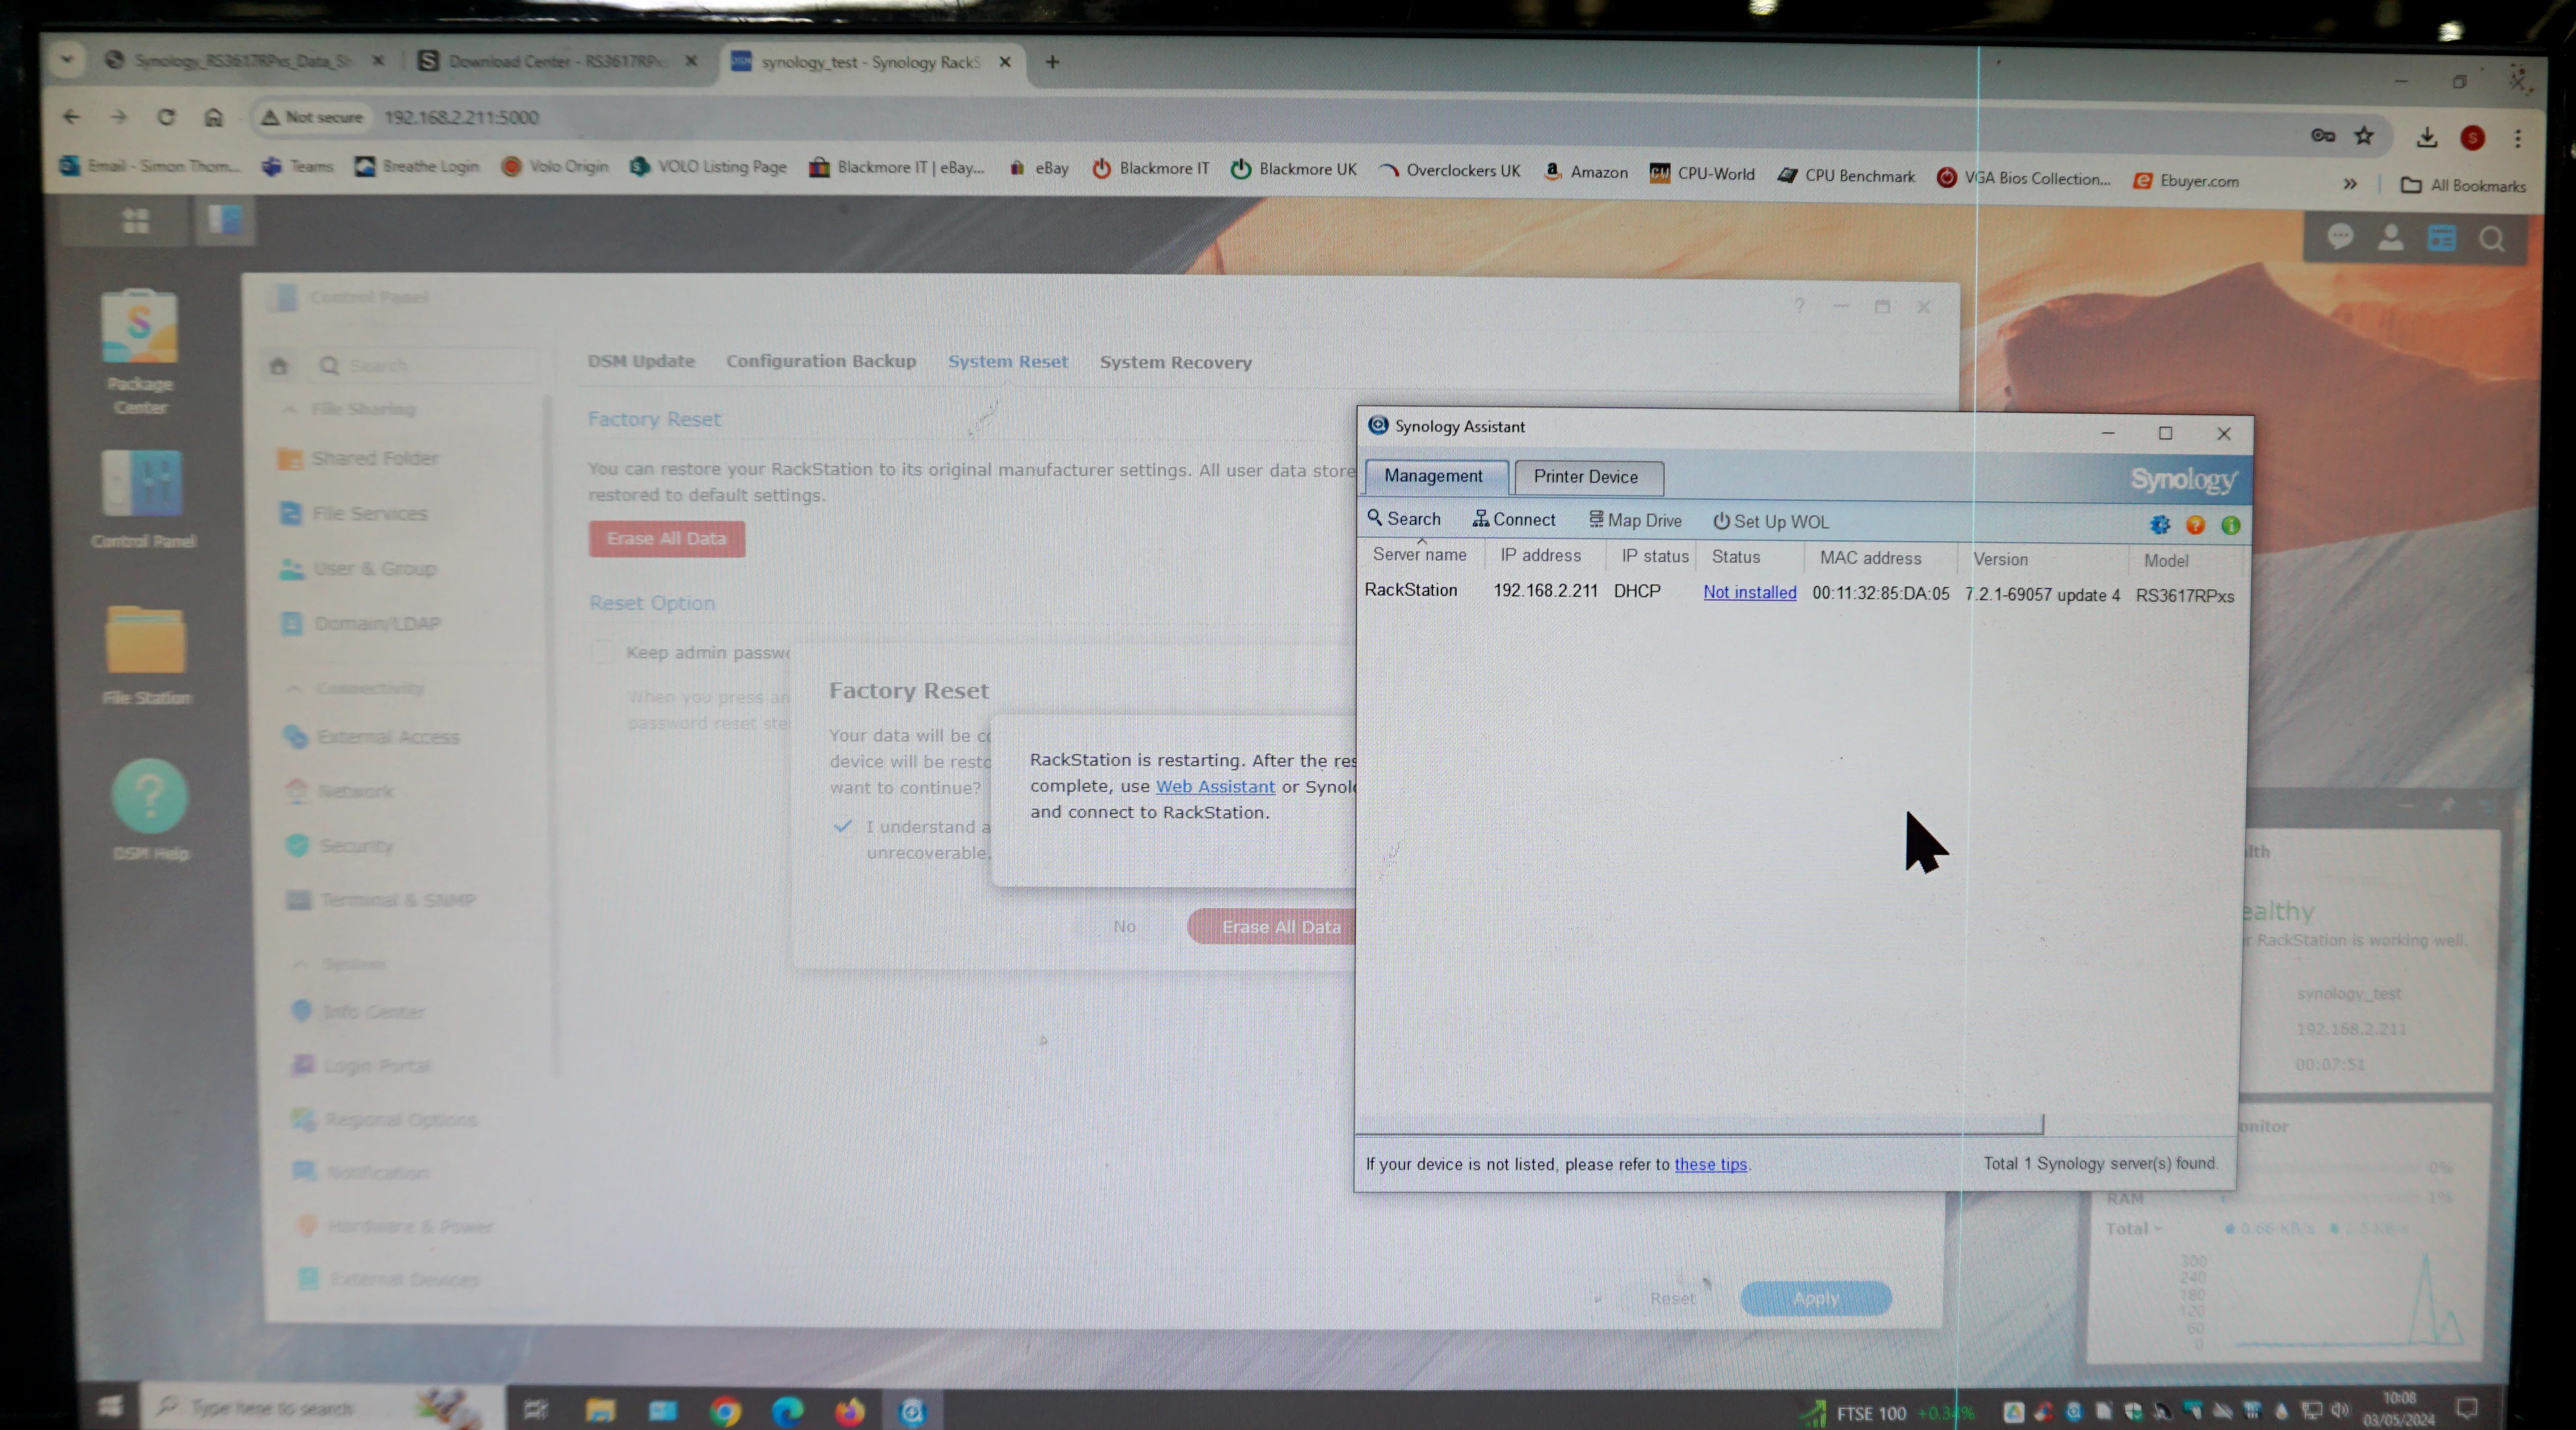The width and height of the screenshot is (2576, 1430).
Task: Click the Control Panel home icon
Action: [x=279, y=365]
